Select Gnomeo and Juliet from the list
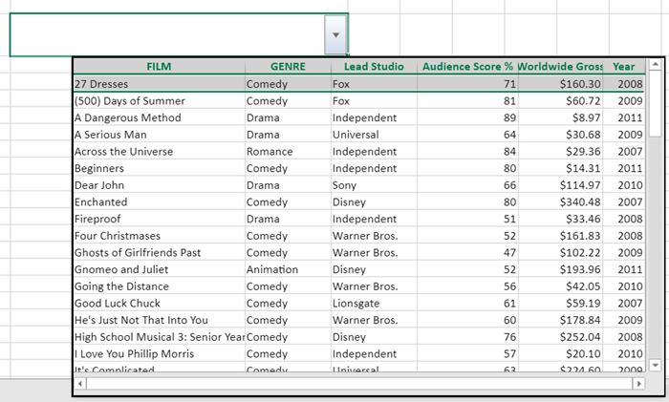The image size is (669, 402). 159,269
